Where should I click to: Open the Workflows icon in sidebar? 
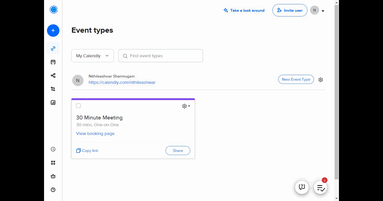pos(53,76)
